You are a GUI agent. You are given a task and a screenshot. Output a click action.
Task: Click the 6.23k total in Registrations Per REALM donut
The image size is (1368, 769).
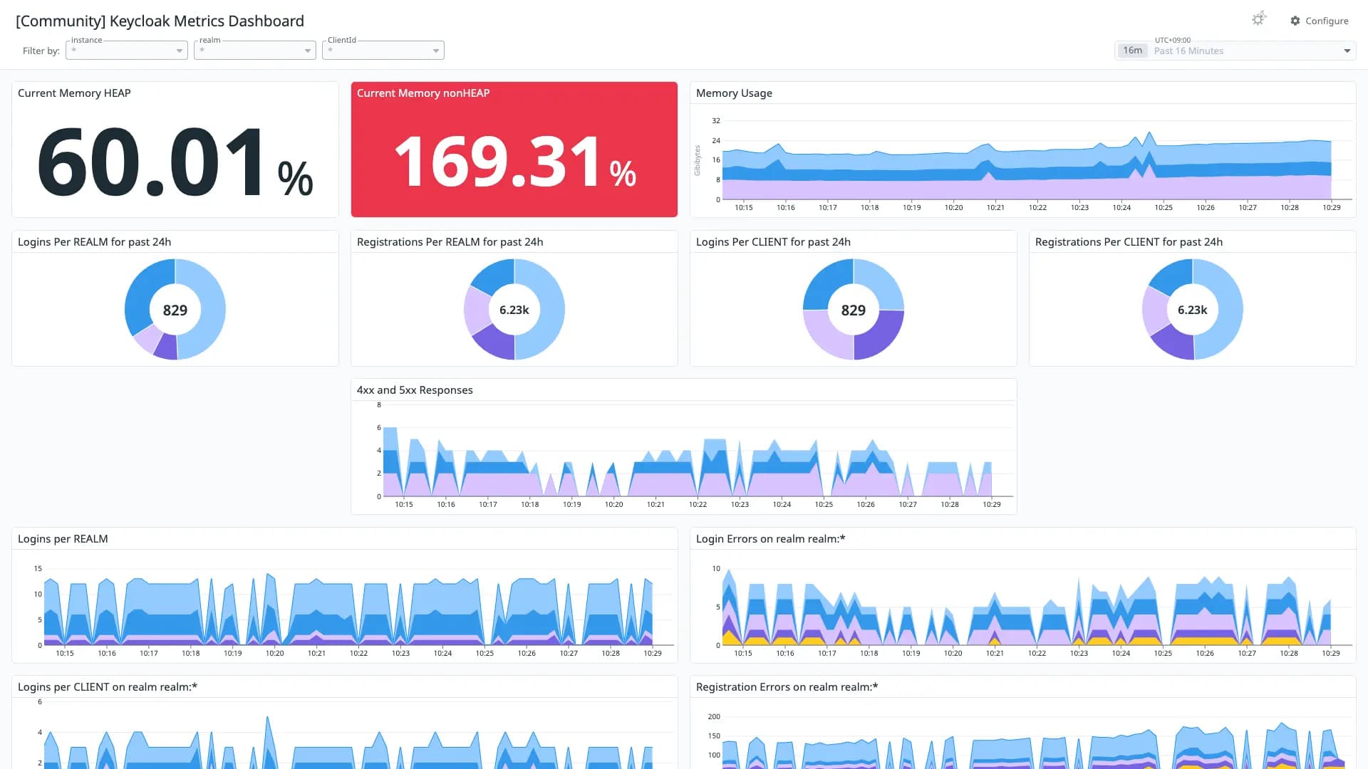(x=514, y=310)
